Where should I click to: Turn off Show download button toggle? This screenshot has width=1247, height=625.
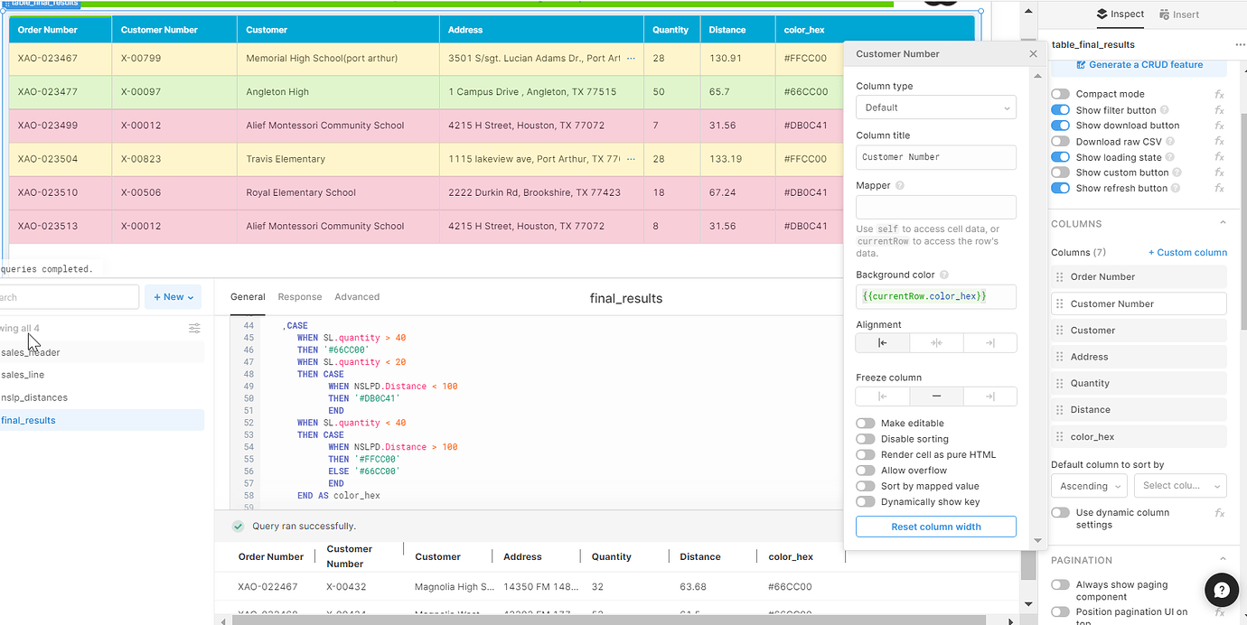click(1060, 126)
